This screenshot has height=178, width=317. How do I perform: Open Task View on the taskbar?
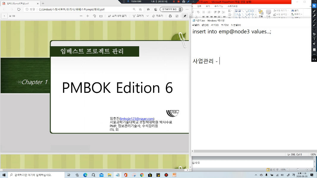point(69,175)
